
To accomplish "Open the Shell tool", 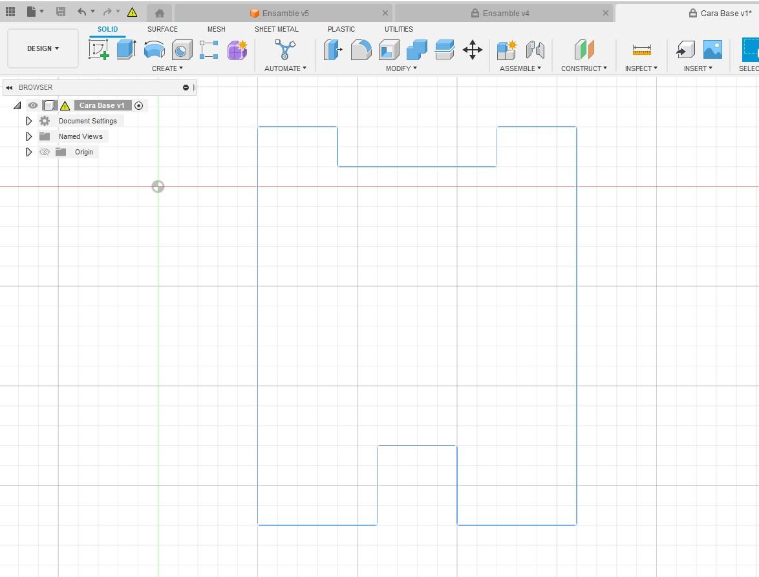I will [x=389, y=50].
